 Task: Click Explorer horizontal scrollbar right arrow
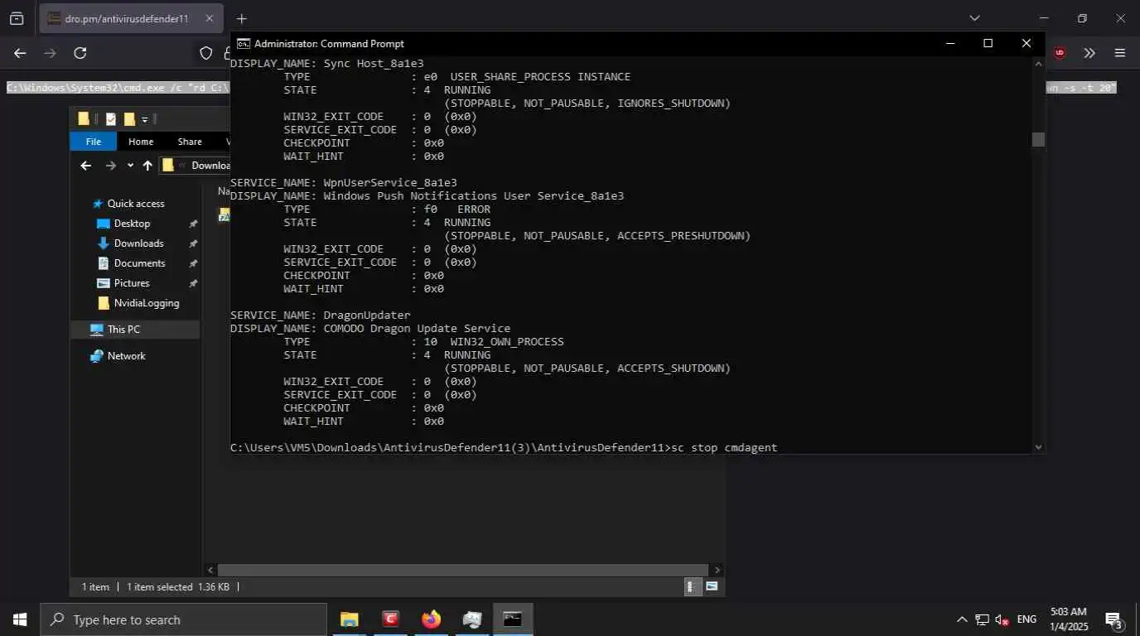pyautogui.click(x=717, y=570)
